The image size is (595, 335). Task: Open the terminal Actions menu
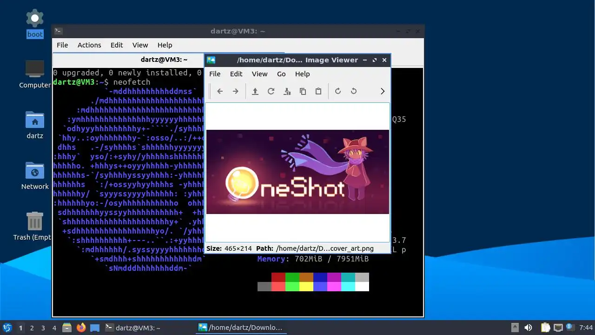point(89,45)
